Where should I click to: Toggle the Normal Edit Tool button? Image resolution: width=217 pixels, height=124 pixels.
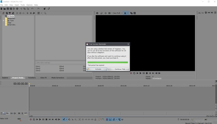tap(64, 119)
